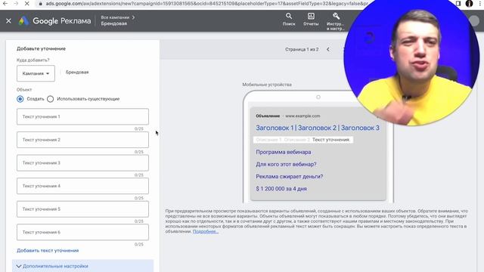Click Программа вебинара sitelink in preview

point(284,152)
